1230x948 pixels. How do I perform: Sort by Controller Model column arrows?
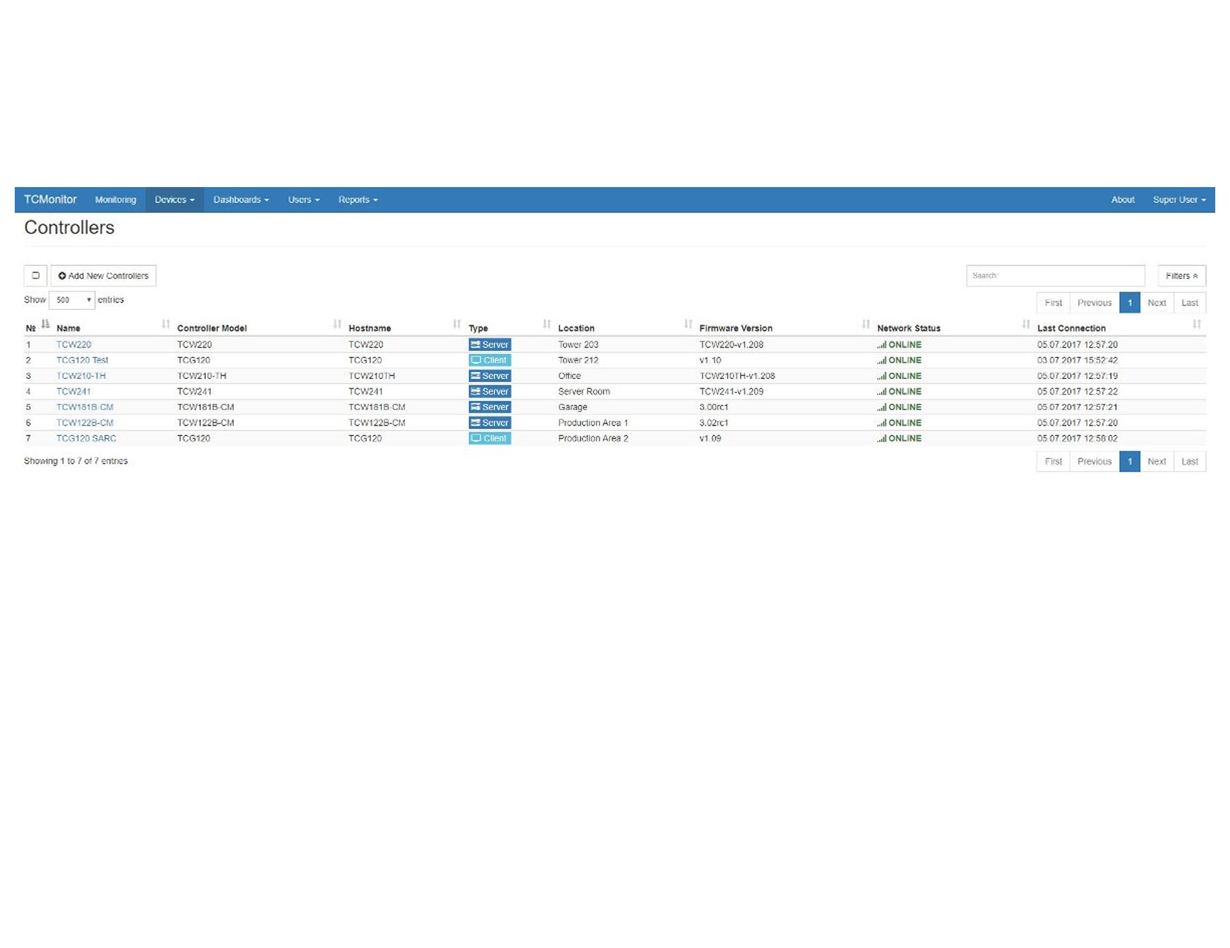pyautogui.click(x=337, y=324)
